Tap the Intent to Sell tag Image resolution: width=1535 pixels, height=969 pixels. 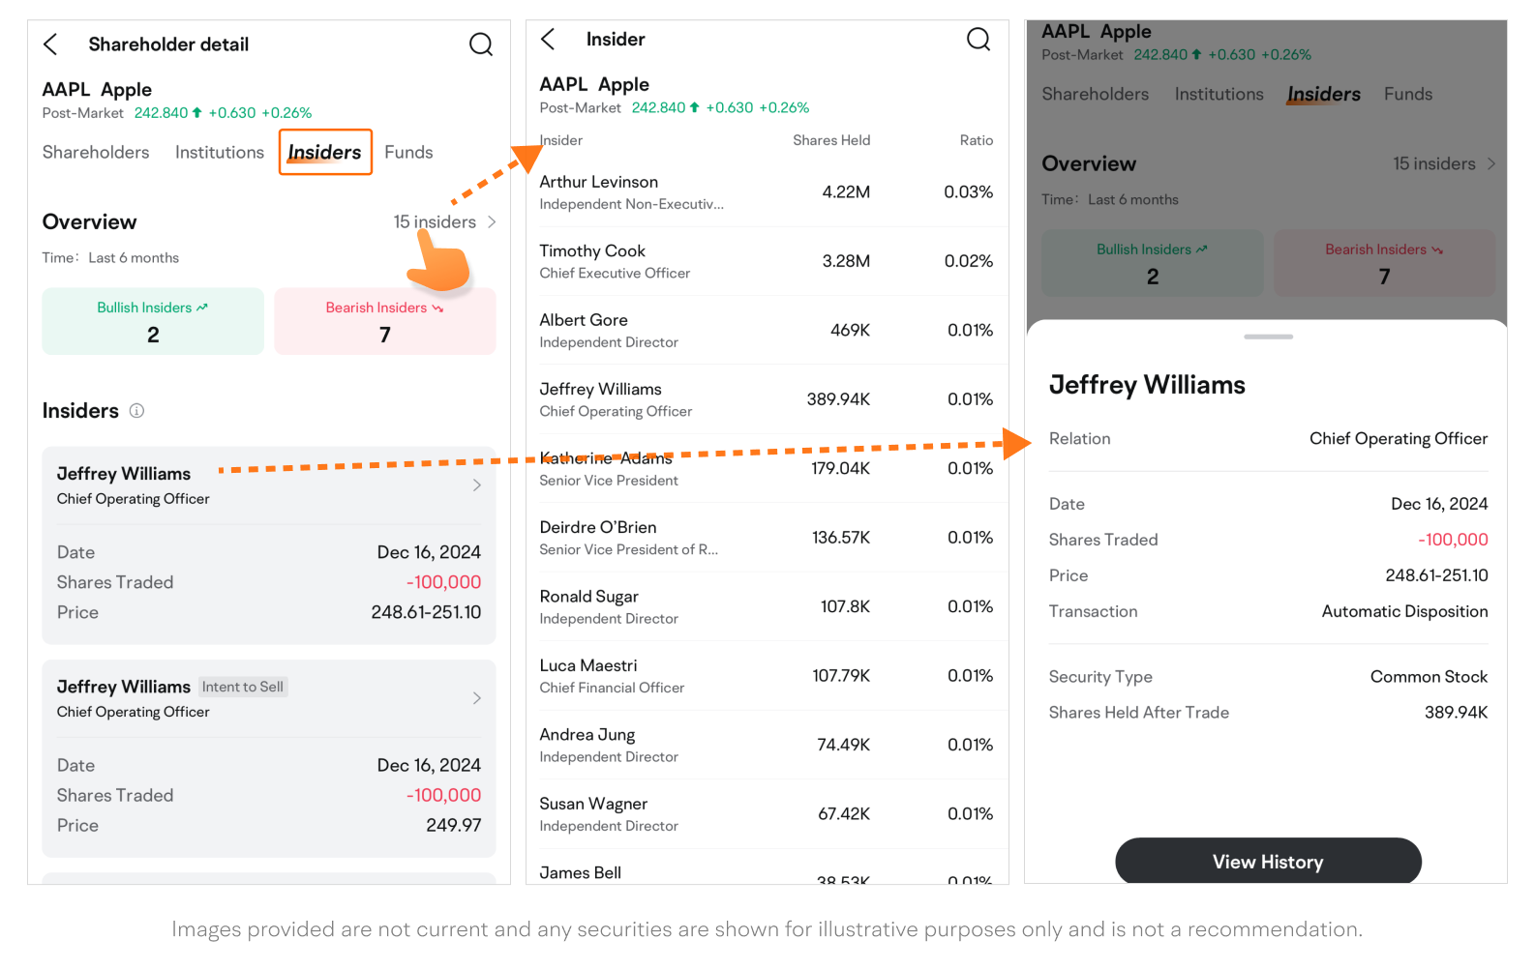click(x=243, y=687)
